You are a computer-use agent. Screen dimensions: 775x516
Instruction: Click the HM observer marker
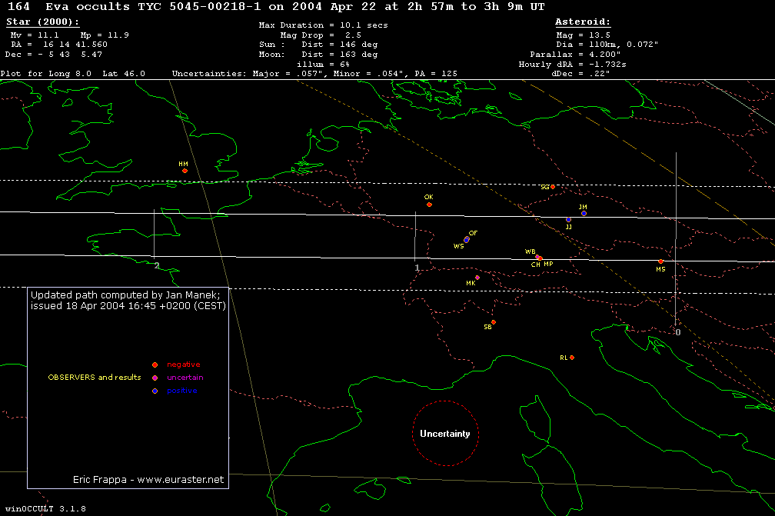tap(185, 171)
